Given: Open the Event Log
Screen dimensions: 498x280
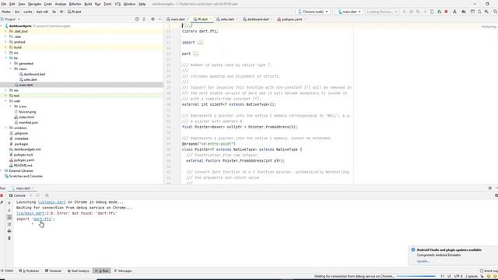Looking at the screenshot, I should 489,271.
